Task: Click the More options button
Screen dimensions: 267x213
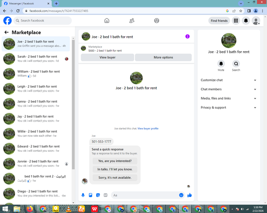Action: pyautogui.click(x=163, y=58)
